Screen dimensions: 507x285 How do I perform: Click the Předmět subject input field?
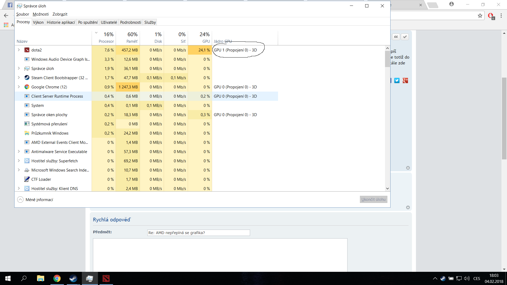tap(198, 232)
